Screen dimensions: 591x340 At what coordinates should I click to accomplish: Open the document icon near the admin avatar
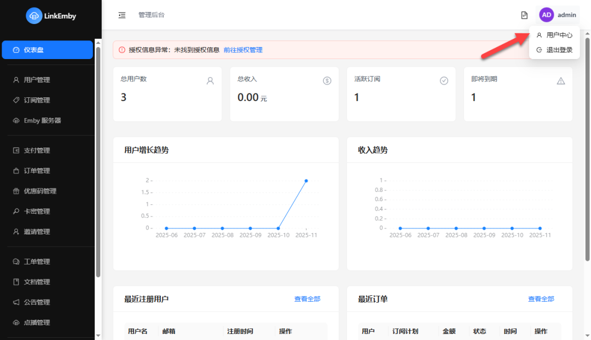[x=524, y=15]
